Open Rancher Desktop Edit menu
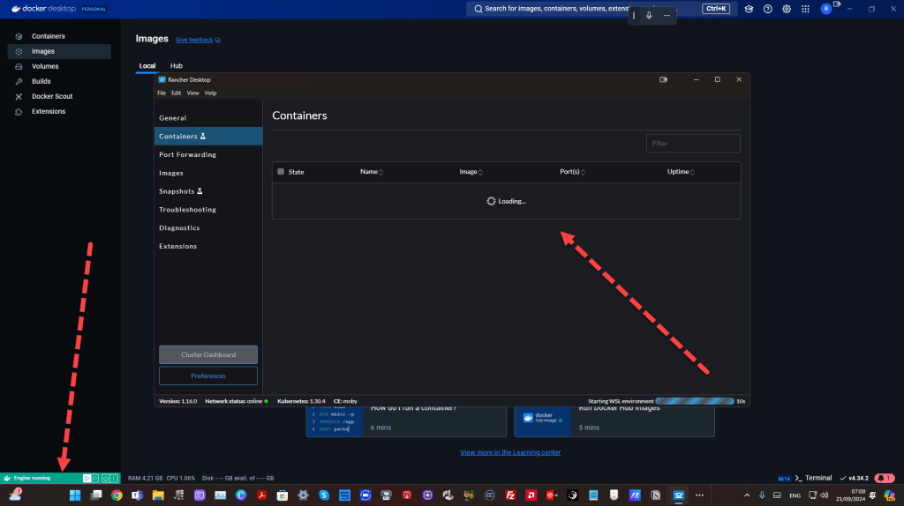The image size is (904, 506). point(176,93)
